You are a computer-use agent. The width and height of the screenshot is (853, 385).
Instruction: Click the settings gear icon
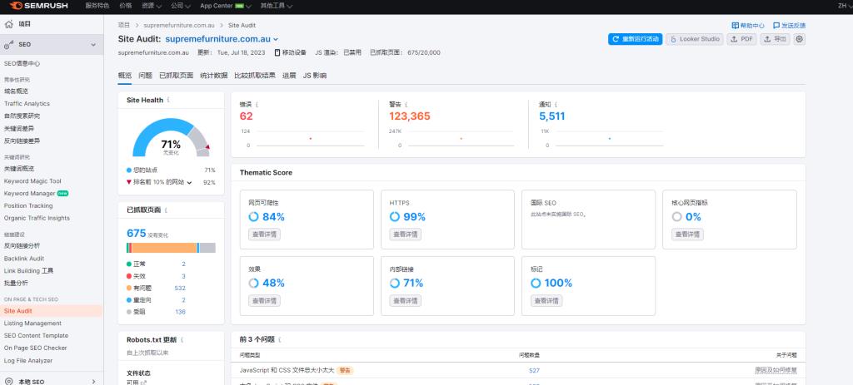pos(799,39)
